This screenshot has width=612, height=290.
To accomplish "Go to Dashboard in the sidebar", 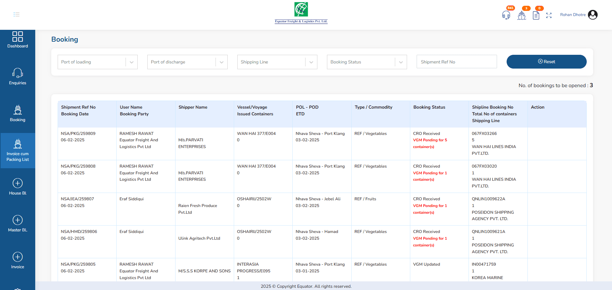I will pos(18,40).
